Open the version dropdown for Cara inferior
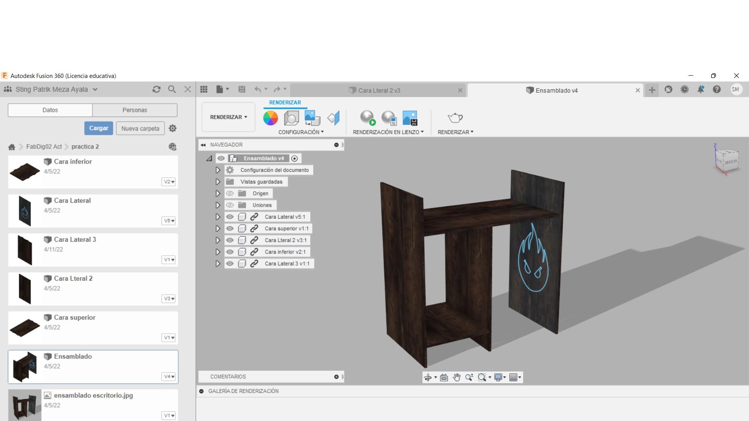749x421 pixels. 168,182
